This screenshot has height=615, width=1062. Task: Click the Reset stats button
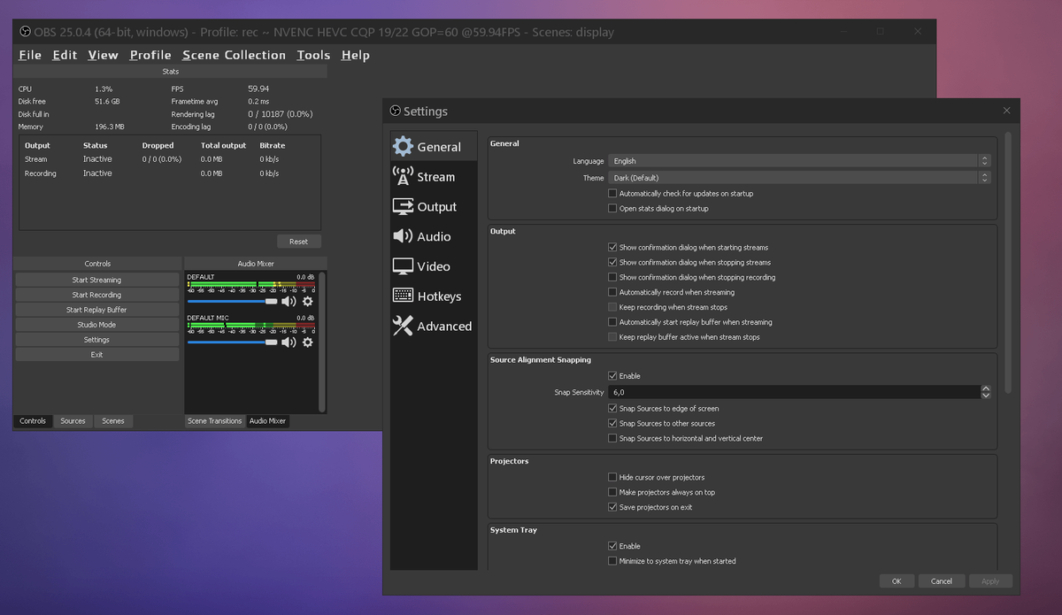tap(299, 242)
